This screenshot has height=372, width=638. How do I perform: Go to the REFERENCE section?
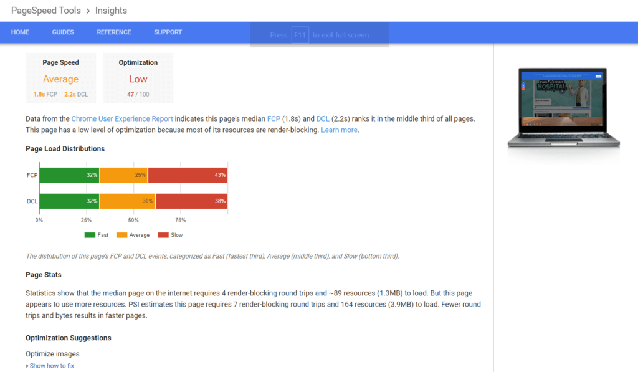(114, 32)
